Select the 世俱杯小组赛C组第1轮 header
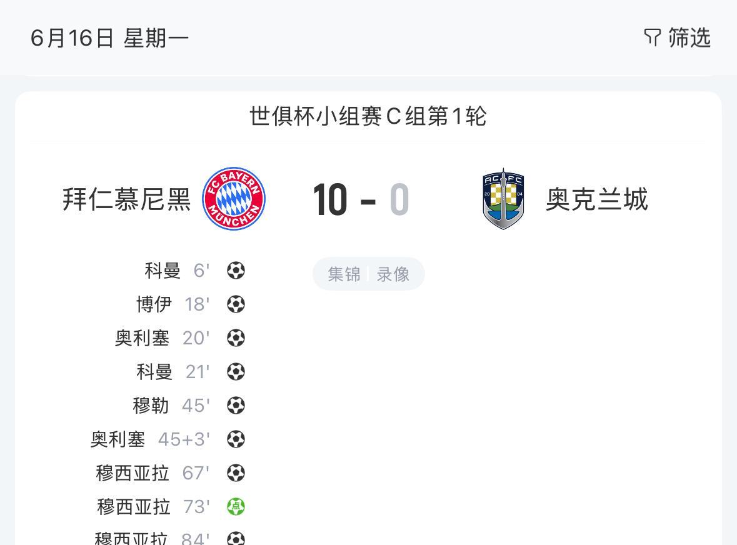737x545 pixels. point(368,116)
